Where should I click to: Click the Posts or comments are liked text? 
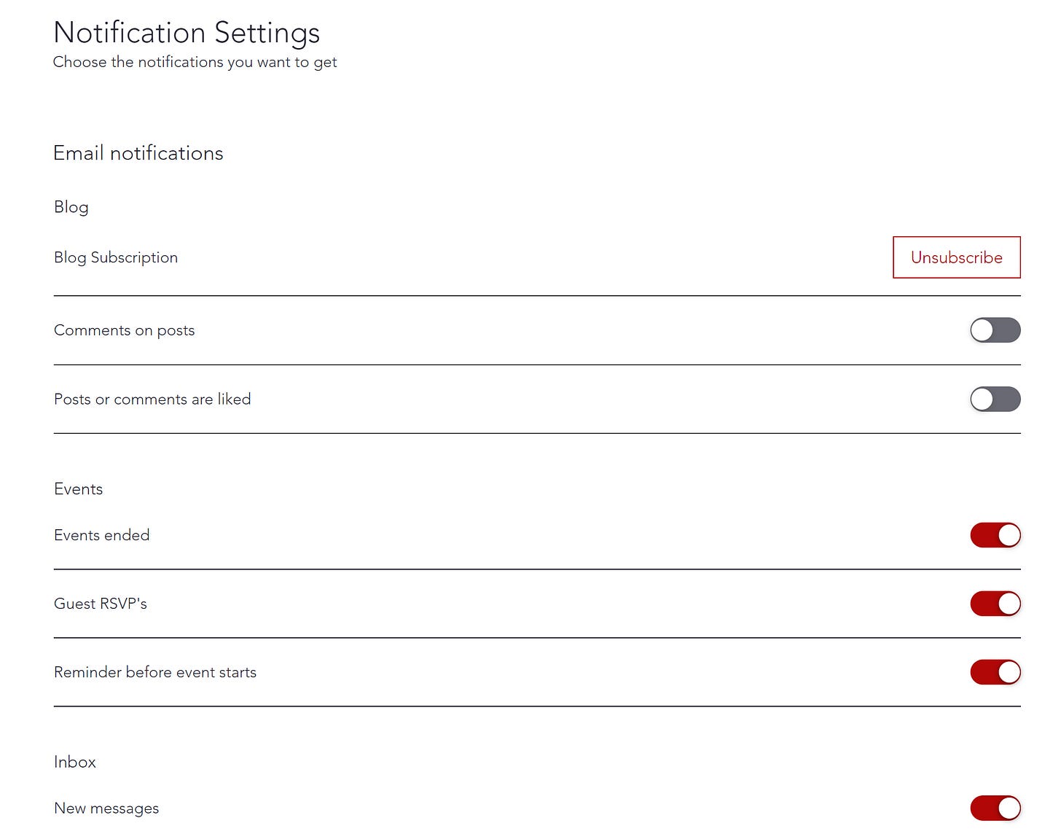(152, 399)
